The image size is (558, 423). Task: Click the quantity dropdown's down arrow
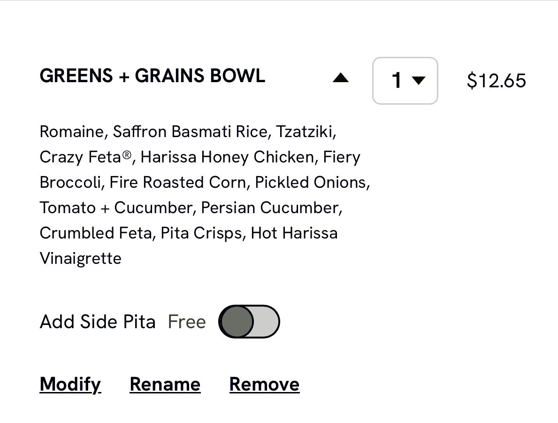click(418, 81)
